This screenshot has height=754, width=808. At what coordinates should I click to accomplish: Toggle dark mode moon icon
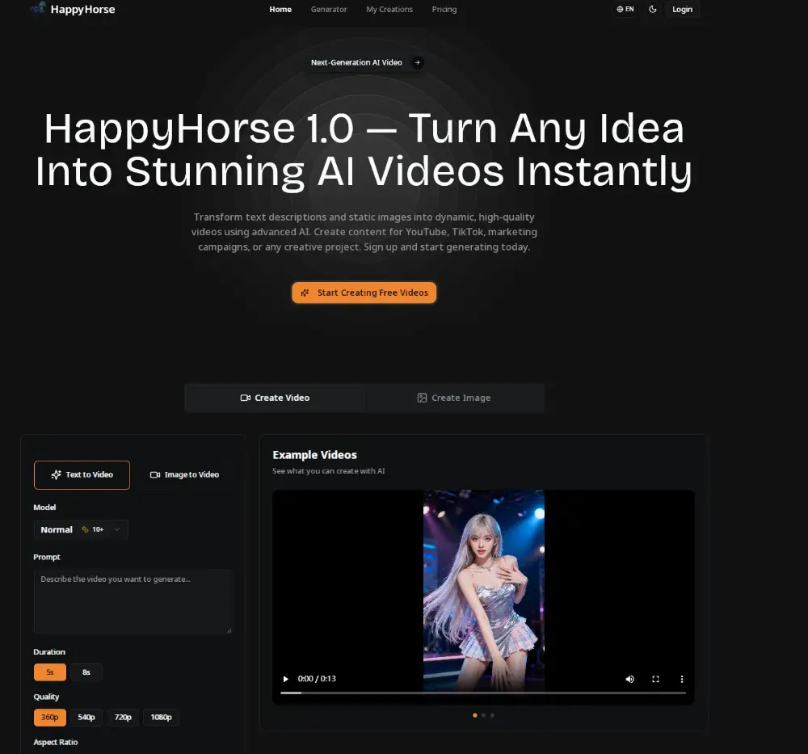coord(652,9)
